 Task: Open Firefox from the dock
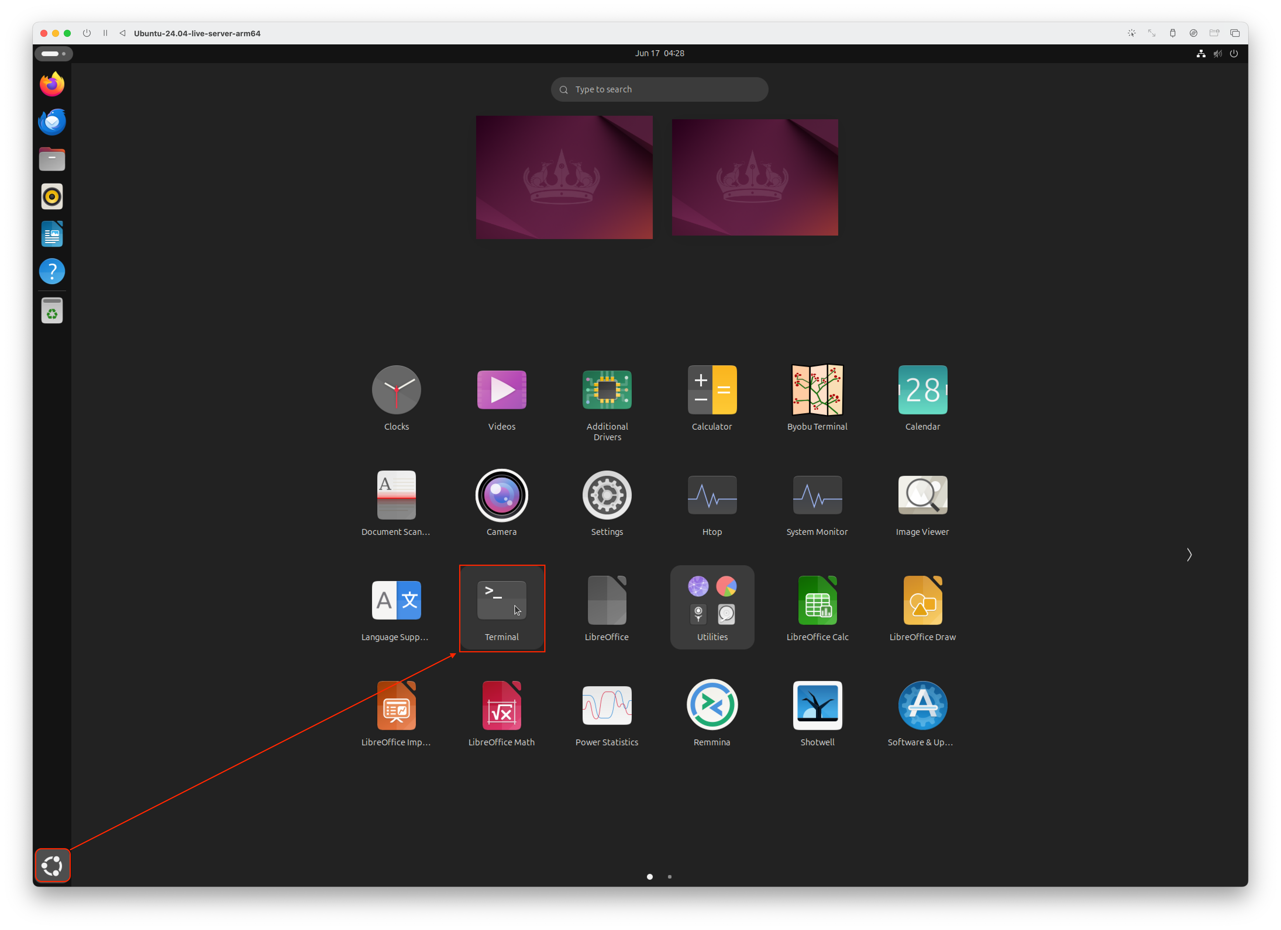coord(52,85)
